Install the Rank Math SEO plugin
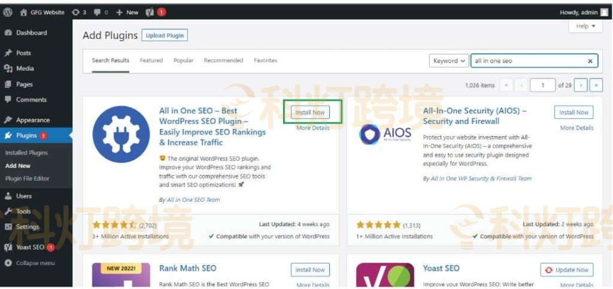 click(310, 270)
